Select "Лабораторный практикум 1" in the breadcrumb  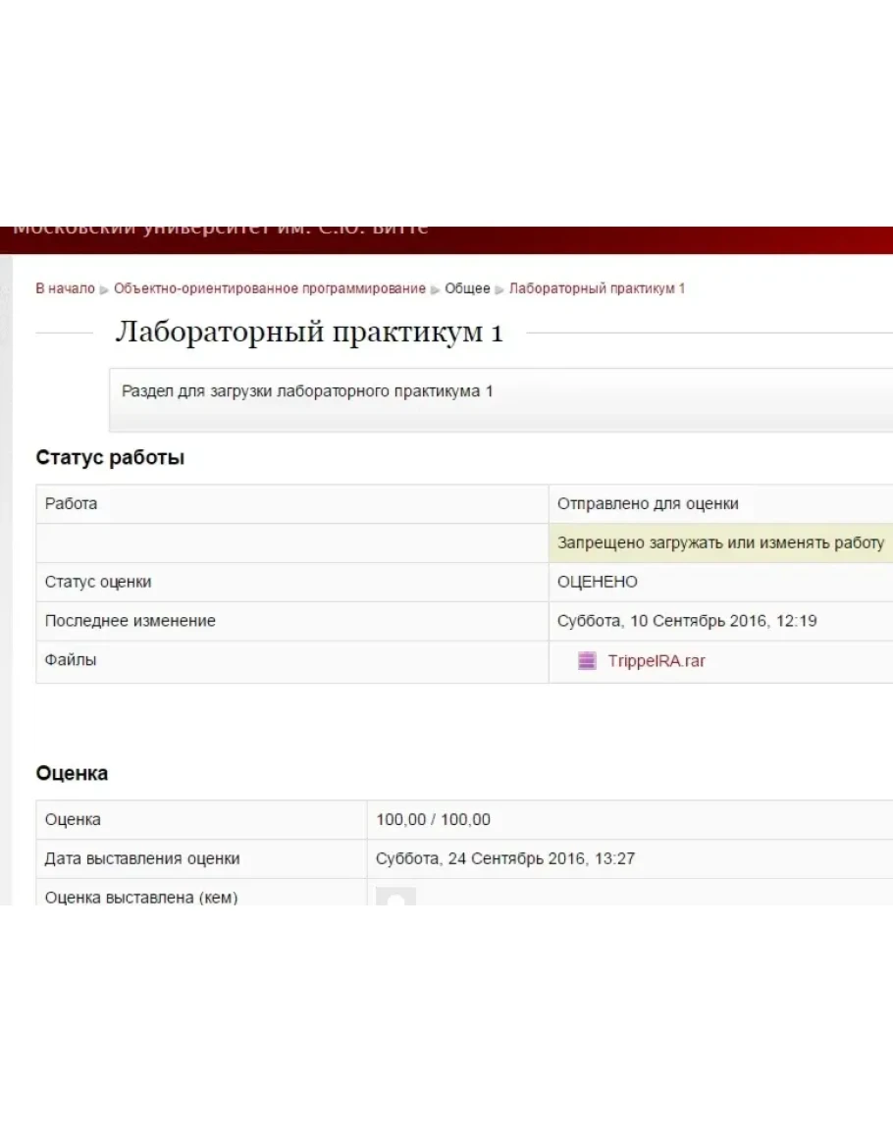[597, 288]
